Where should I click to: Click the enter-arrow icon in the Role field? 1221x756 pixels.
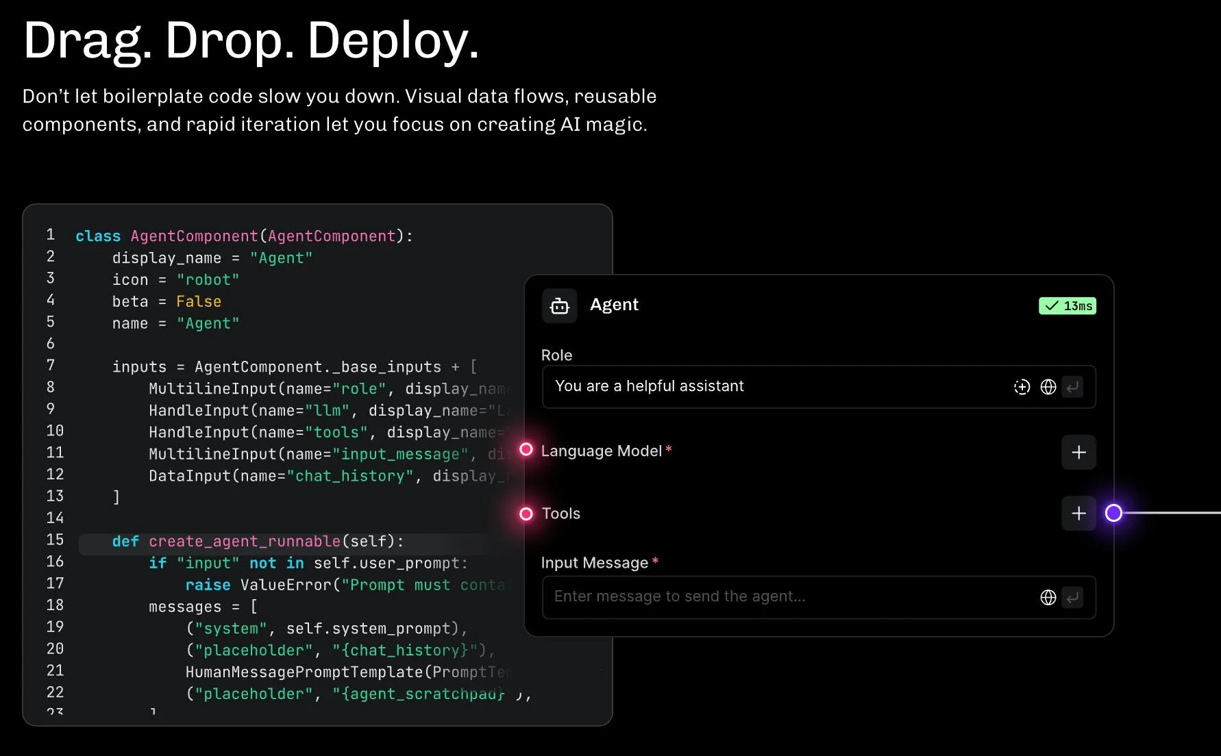pos(1072,387)
